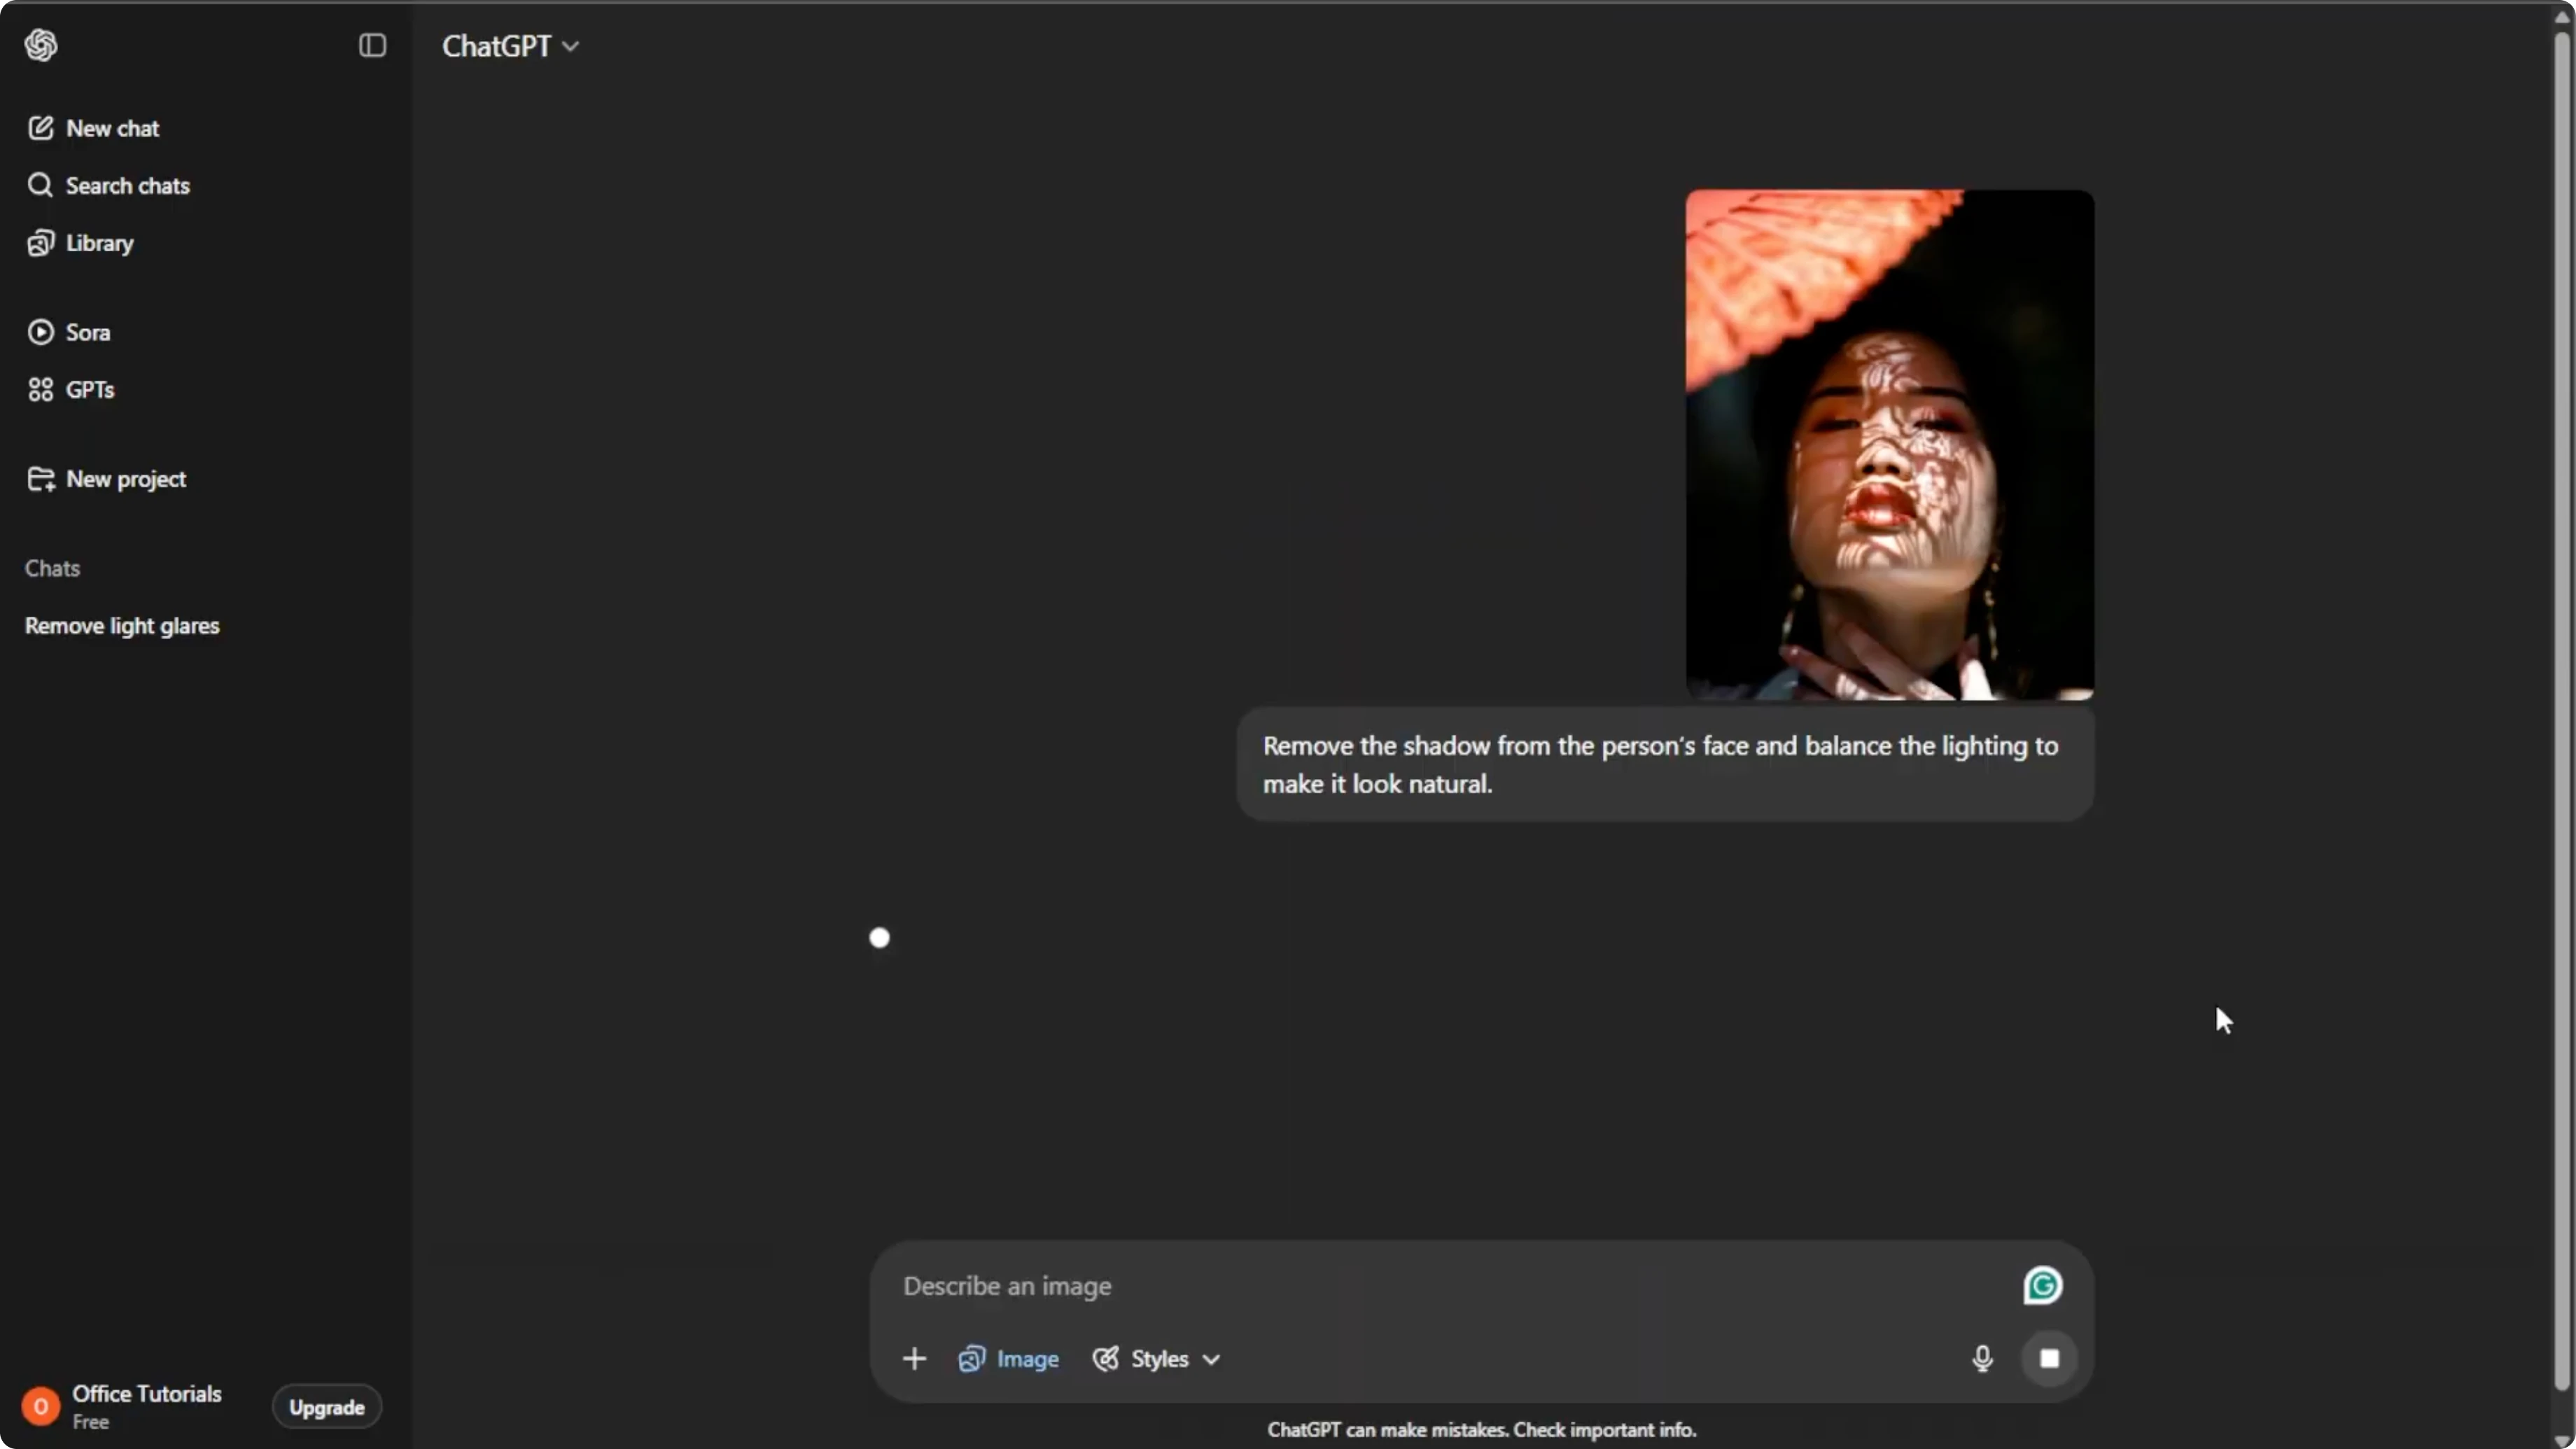Open the uploaded portrait image thumbnail
2576x1449 pixels.
pyautogui.click(x=1889, y=445)
